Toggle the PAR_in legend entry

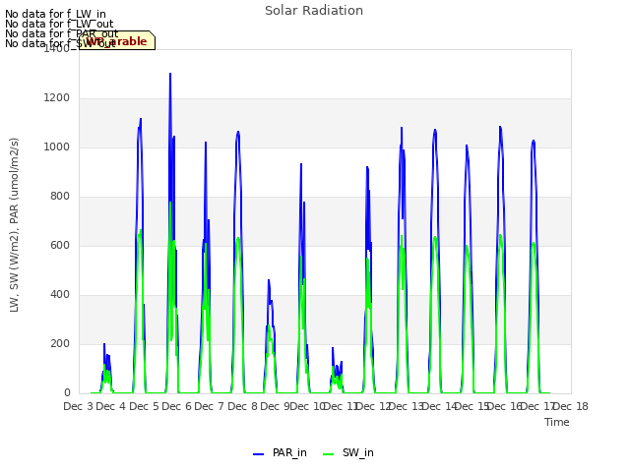point(280,453)
